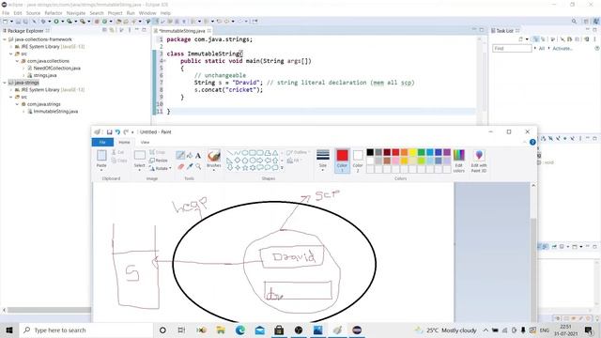Expand NeedOfCollection.java tree node

(23, 69)
